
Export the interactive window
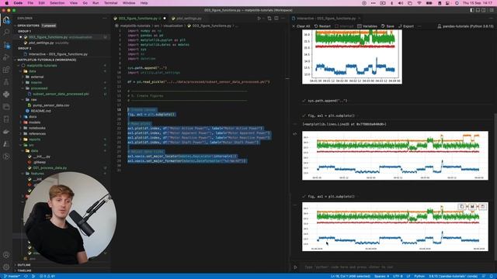[406, 26]
